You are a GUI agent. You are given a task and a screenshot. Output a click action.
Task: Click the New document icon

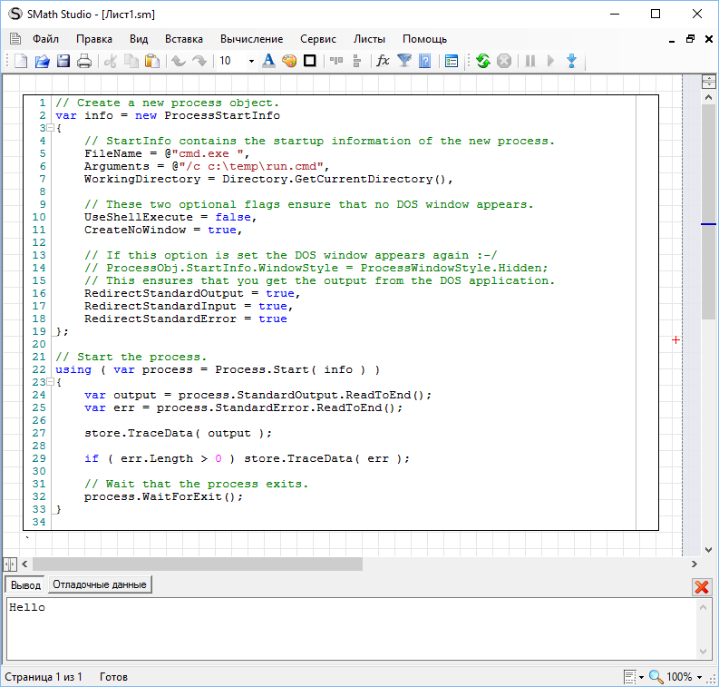point(20,61)
